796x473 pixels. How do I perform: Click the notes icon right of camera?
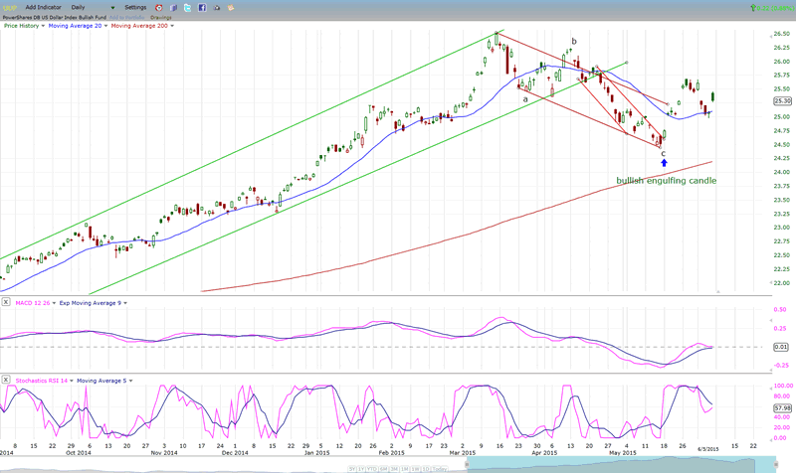tap(232, 7)
